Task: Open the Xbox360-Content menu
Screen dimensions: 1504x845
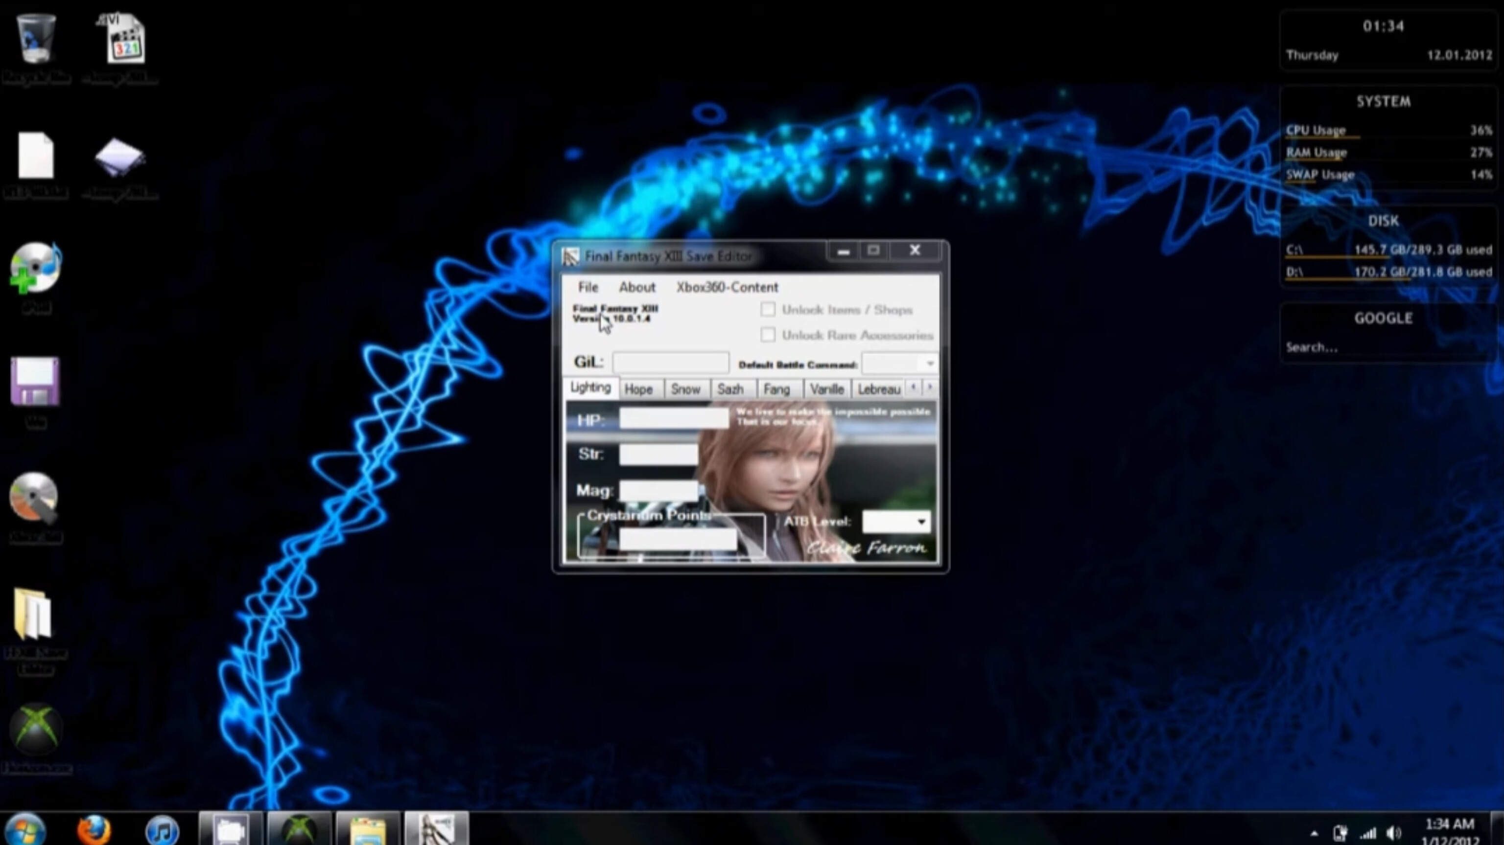Action: [727, 287]
